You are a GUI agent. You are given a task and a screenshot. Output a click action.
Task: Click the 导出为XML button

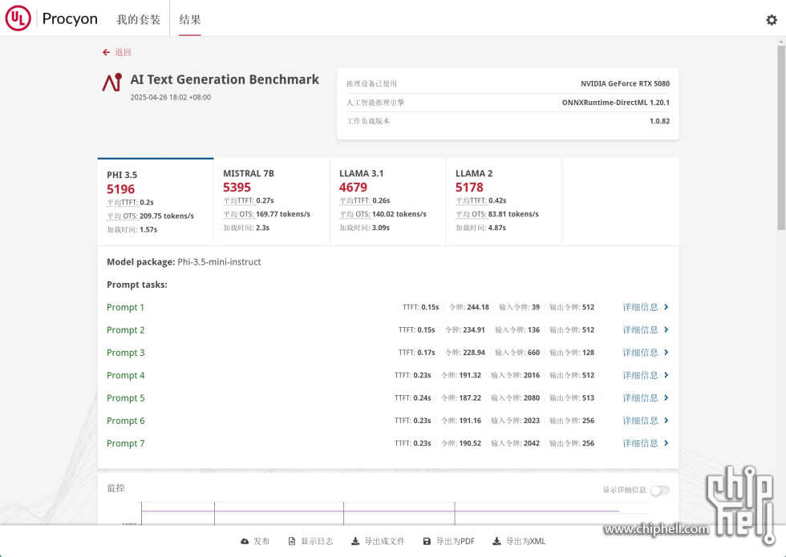pyautogui.click(x=520, y=542)
